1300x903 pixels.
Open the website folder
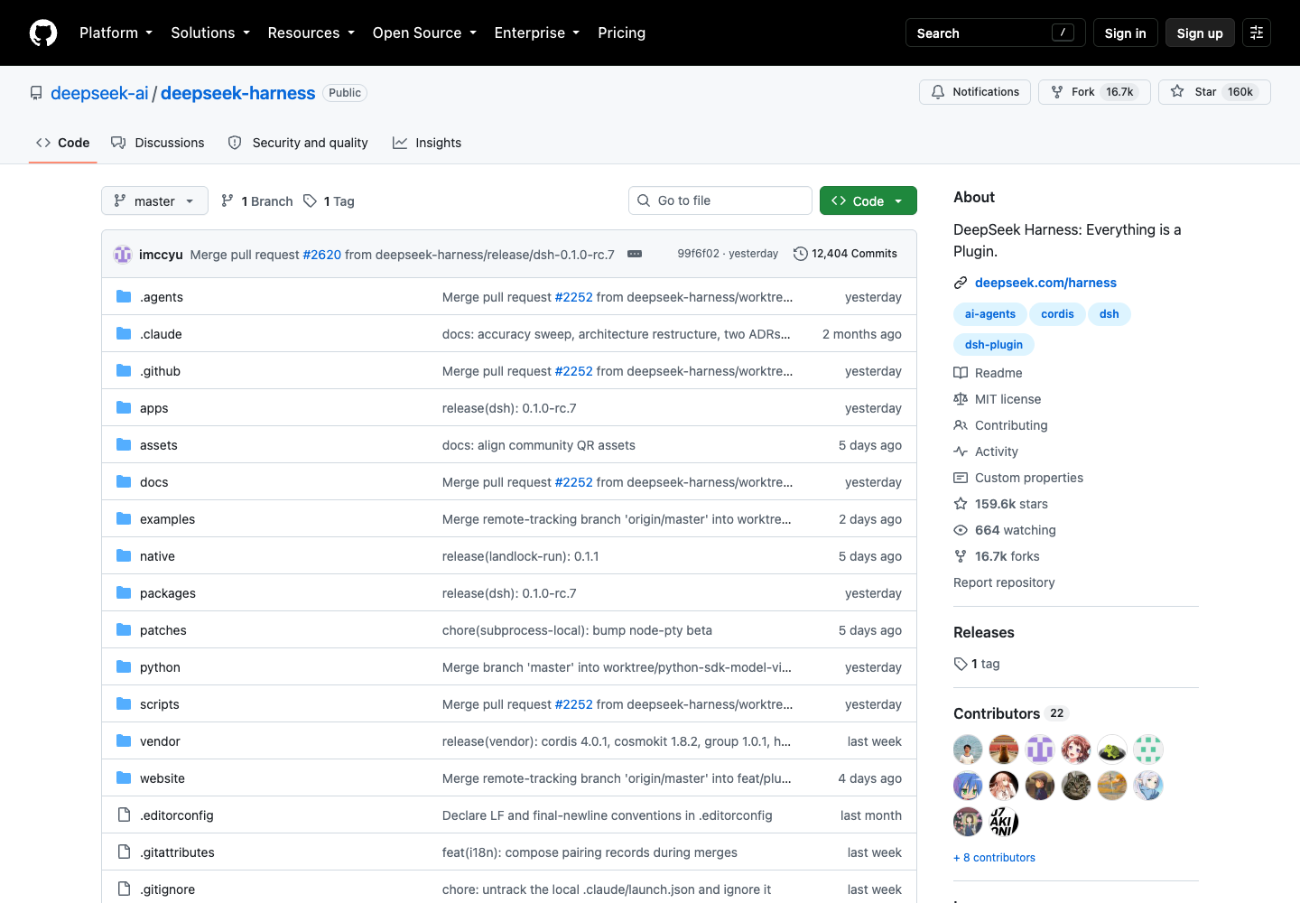162,778
